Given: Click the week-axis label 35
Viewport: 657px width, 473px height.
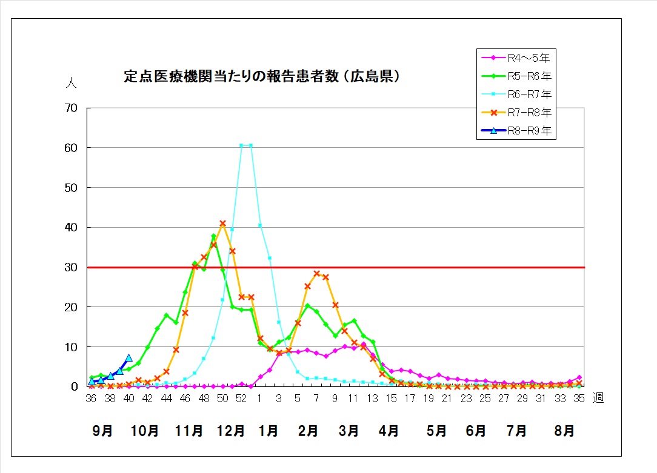Looking at the screenshot, I should click(x=579, y=399).
